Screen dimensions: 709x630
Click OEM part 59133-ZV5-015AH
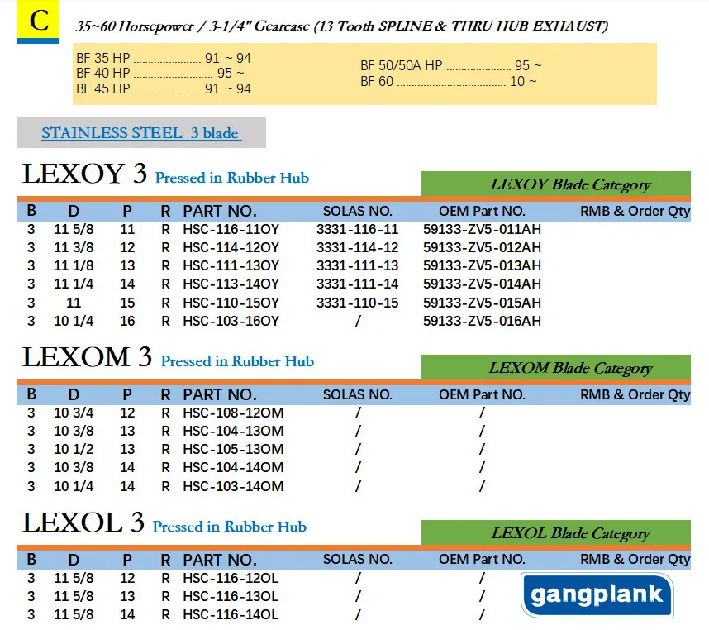coord(482,303)
